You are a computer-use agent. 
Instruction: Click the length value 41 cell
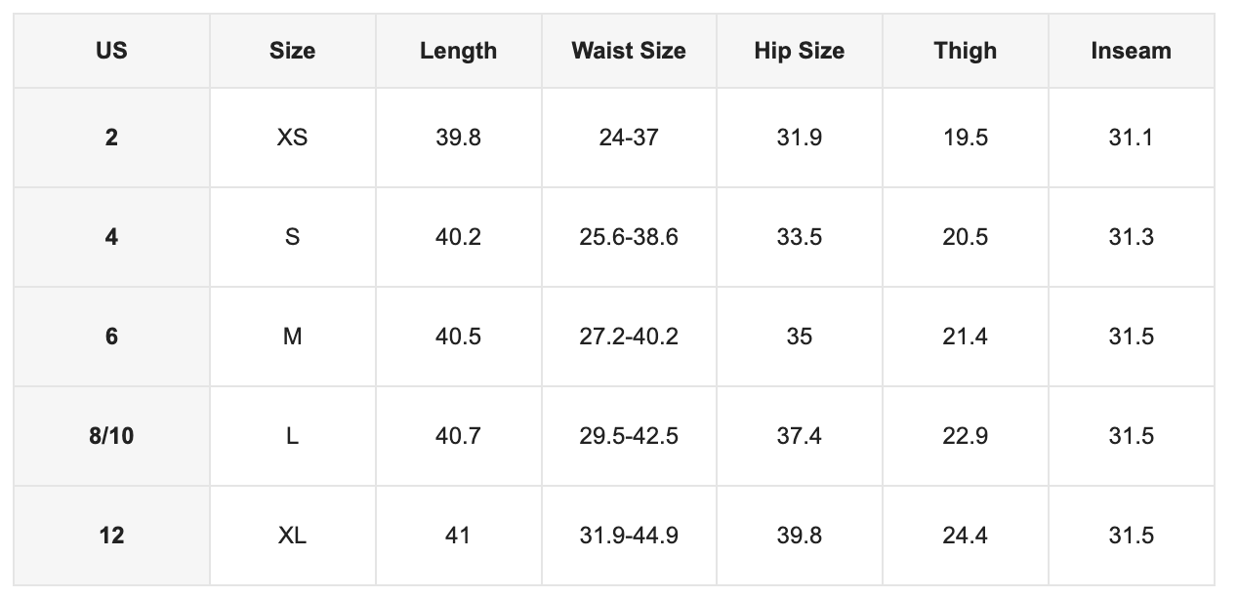[458, 536]
